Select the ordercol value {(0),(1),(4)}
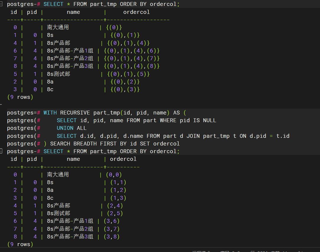Viewport: 320px width, 252px height. pos(128,43)
